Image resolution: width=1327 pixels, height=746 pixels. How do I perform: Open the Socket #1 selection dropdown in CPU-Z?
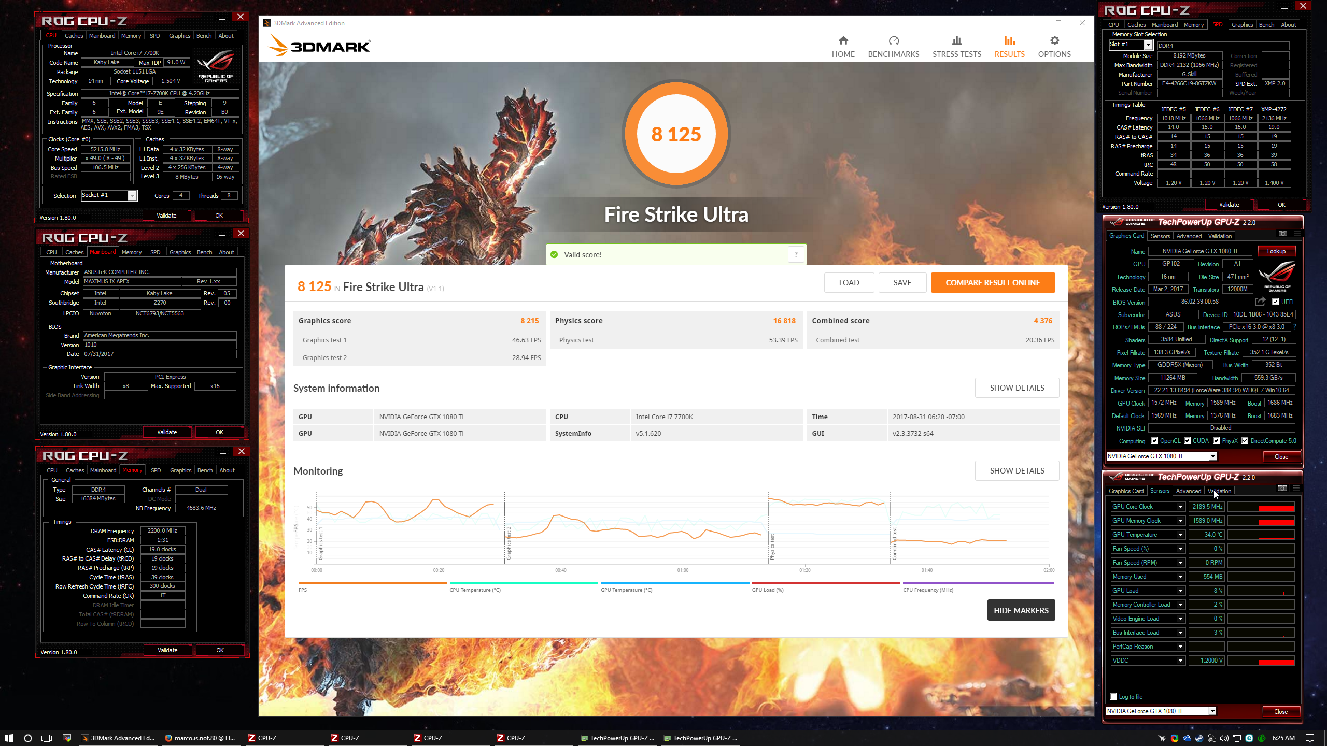point(132,195)
